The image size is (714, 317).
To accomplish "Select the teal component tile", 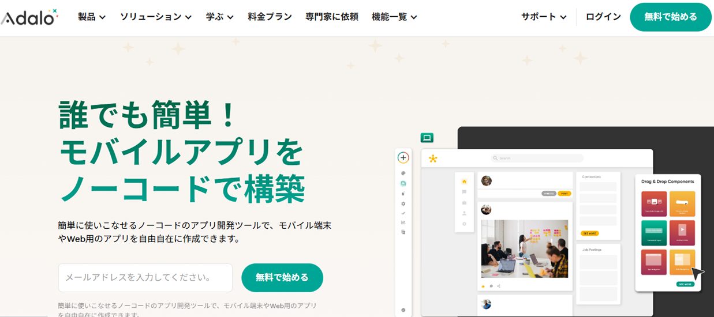I will (x=653, y=233).
